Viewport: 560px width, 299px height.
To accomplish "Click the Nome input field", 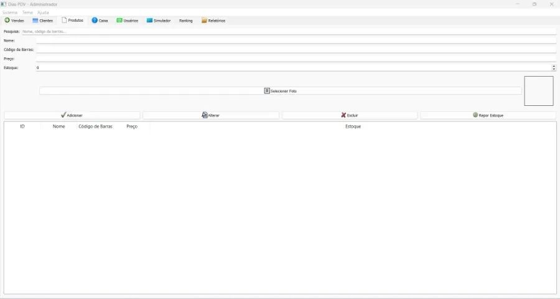I will pyautogui.click(x=296, y=40).
